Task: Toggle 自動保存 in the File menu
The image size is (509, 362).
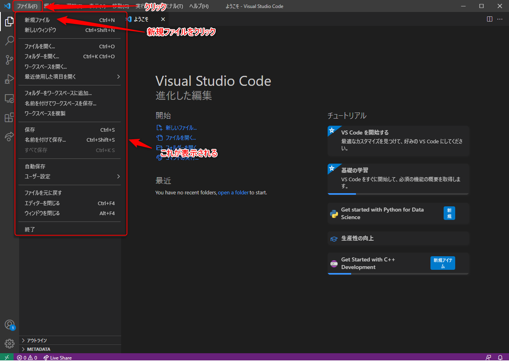Action: tap(70, 166)
